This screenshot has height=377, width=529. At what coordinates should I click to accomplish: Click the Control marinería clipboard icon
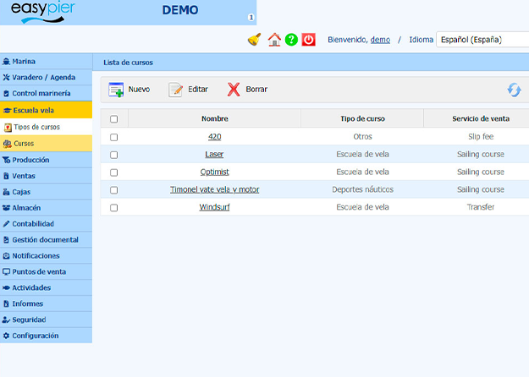6,93
